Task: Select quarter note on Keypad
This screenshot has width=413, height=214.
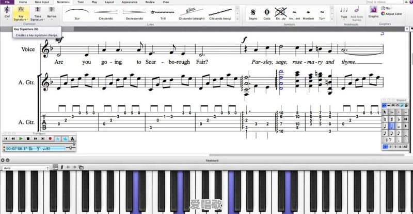Action: pyautogui.click(x=385, y=126)
